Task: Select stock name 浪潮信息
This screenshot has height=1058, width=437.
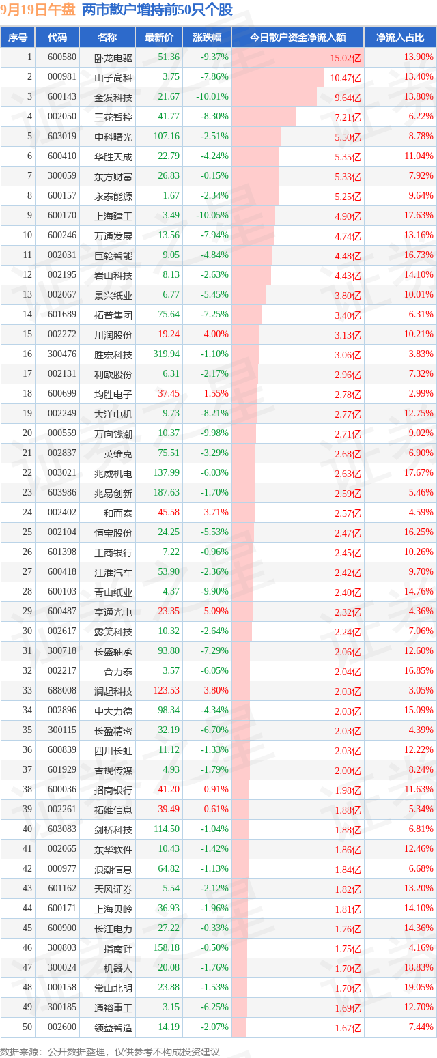Action: coord(113,870)
